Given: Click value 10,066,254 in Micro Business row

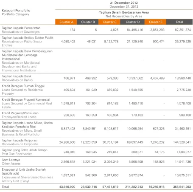Looking at the screenshot, I should click(135, 129).
